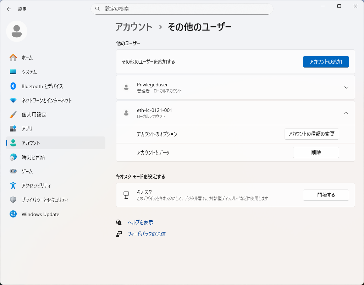This screenshot has width=364, height=285.
Task: Click the 設定の検索 search field
Action: pos(184,9)
